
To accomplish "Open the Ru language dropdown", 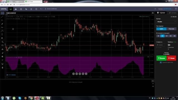I will 41,9.
